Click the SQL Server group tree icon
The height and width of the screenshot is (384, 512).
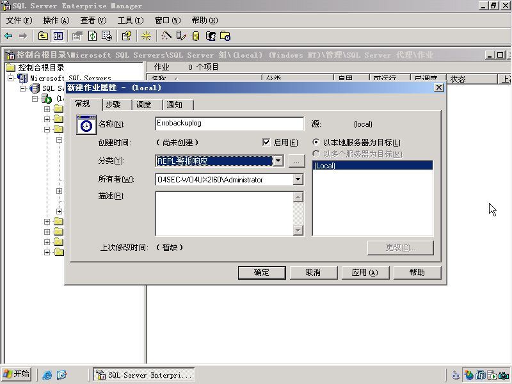[x=35, y=88]
